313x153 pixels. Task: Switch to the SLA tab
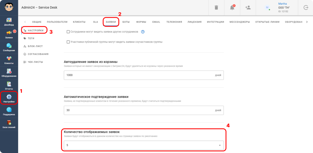click(x=96, y=22)
